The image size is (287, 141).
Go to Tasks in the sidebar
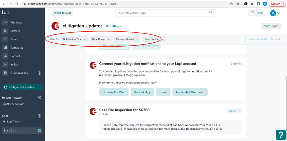14,39
